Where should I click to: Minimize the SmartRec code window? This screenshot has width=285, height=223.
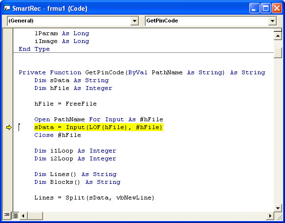(254, 8)
